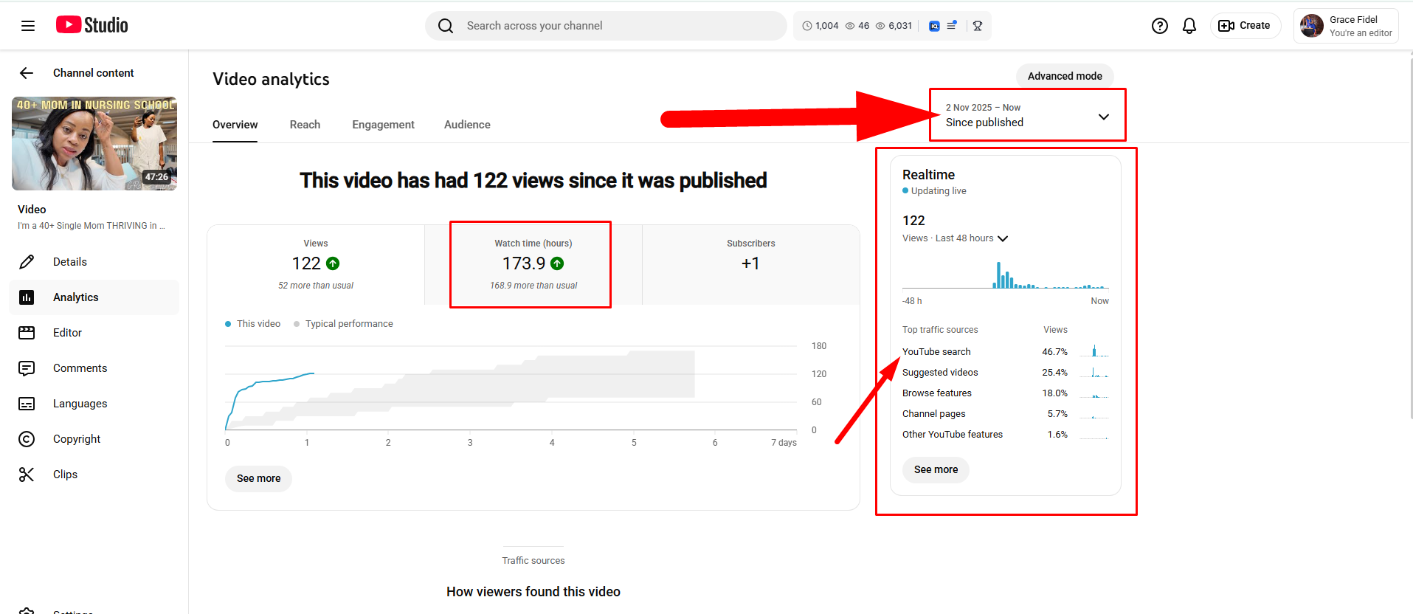This screenshot has height=614, width=1413.
Task: Switch to the Engagement tab
Action: pos(383,125)
